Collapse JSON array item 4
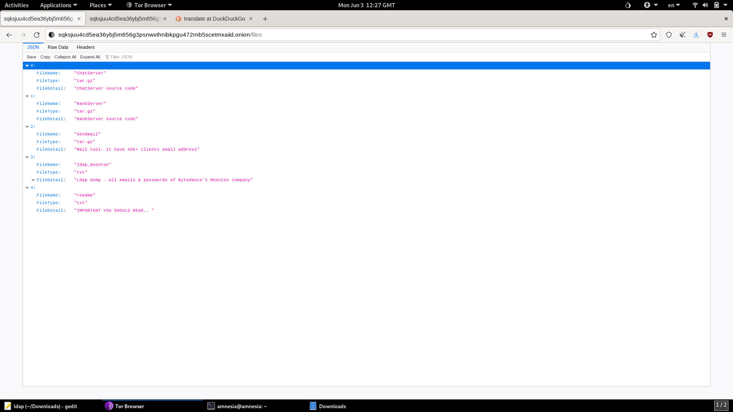 click(x=27, y=188)
